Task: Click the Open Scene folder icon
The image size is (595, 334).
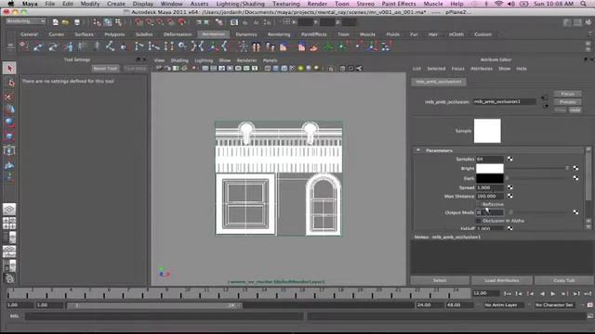Action: pos(65,22)
